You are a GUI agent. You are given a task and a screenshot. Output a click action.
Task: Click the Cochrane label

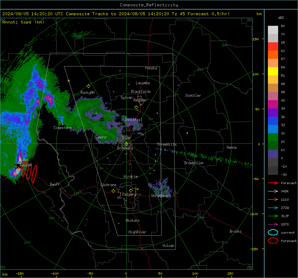point(108,185)
